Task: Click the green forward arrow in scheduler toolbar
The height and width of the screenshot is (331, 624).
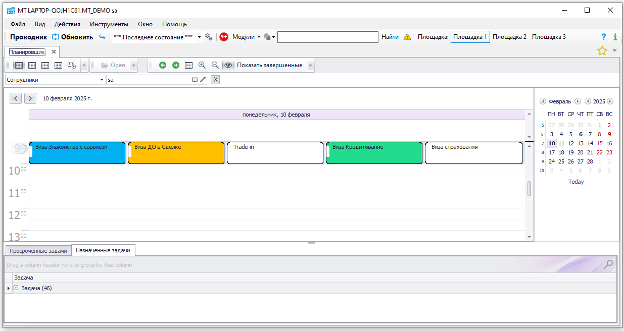Action: coord(176,65)
